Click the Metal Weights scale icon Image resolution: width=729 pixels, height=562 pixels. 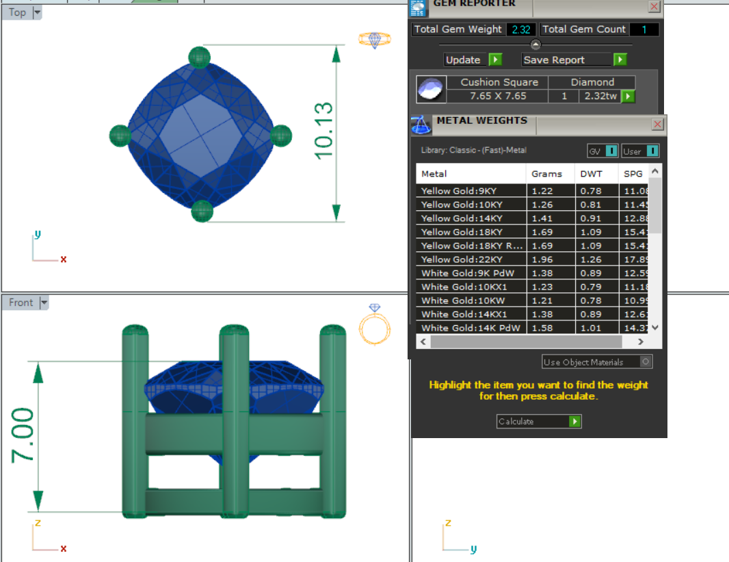pos(420,125)
